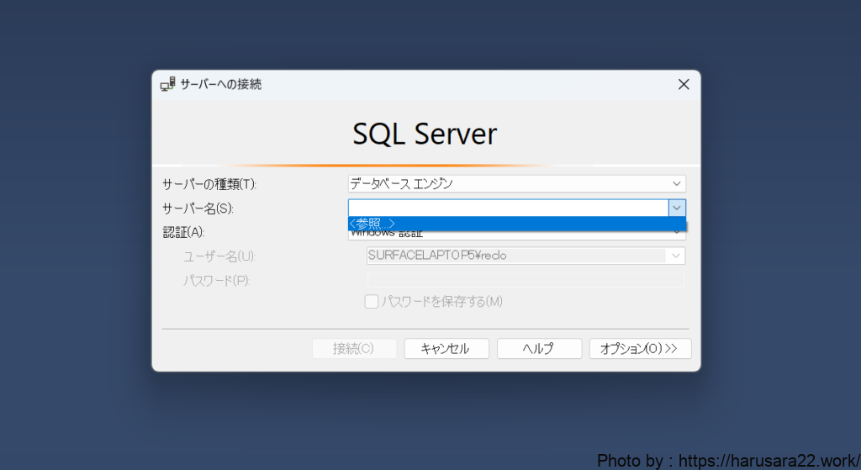Click the サーバー名(S) label
The width and height of the screenshot is (861, 470).
point(198,208)
